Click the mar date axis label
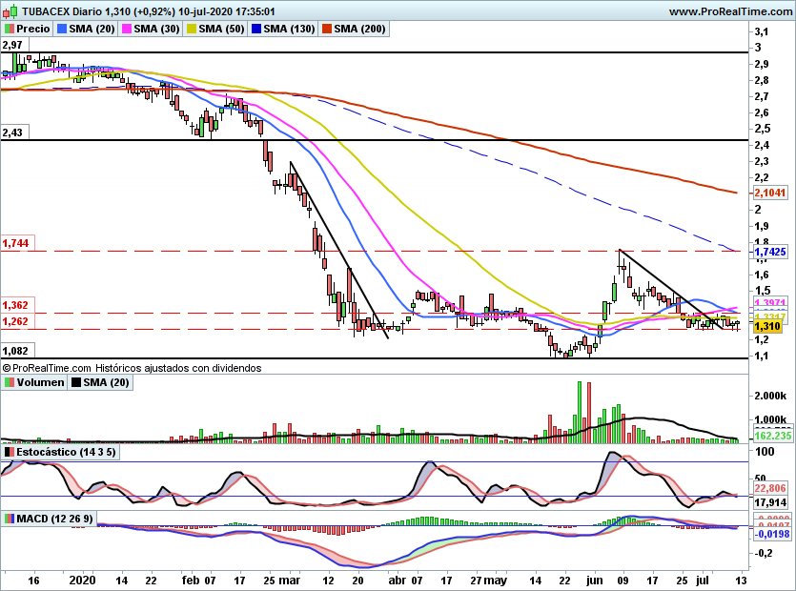796x591 pixels. [290, 581]
